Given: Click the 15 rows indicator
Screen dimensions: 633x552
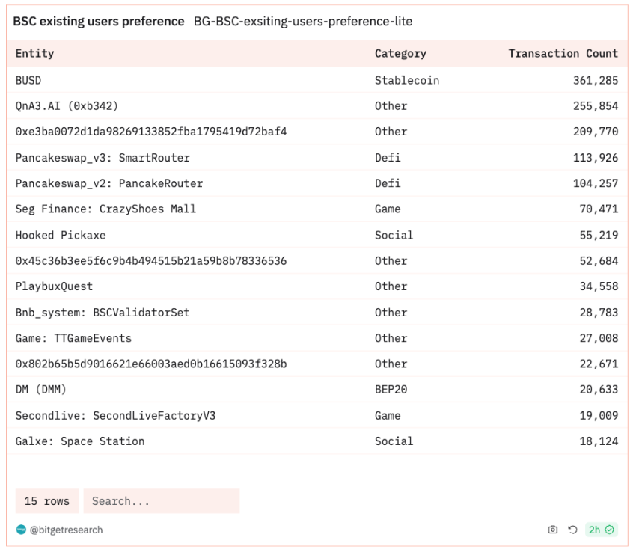Looking at the screenshot, I should tap(47, 500).
